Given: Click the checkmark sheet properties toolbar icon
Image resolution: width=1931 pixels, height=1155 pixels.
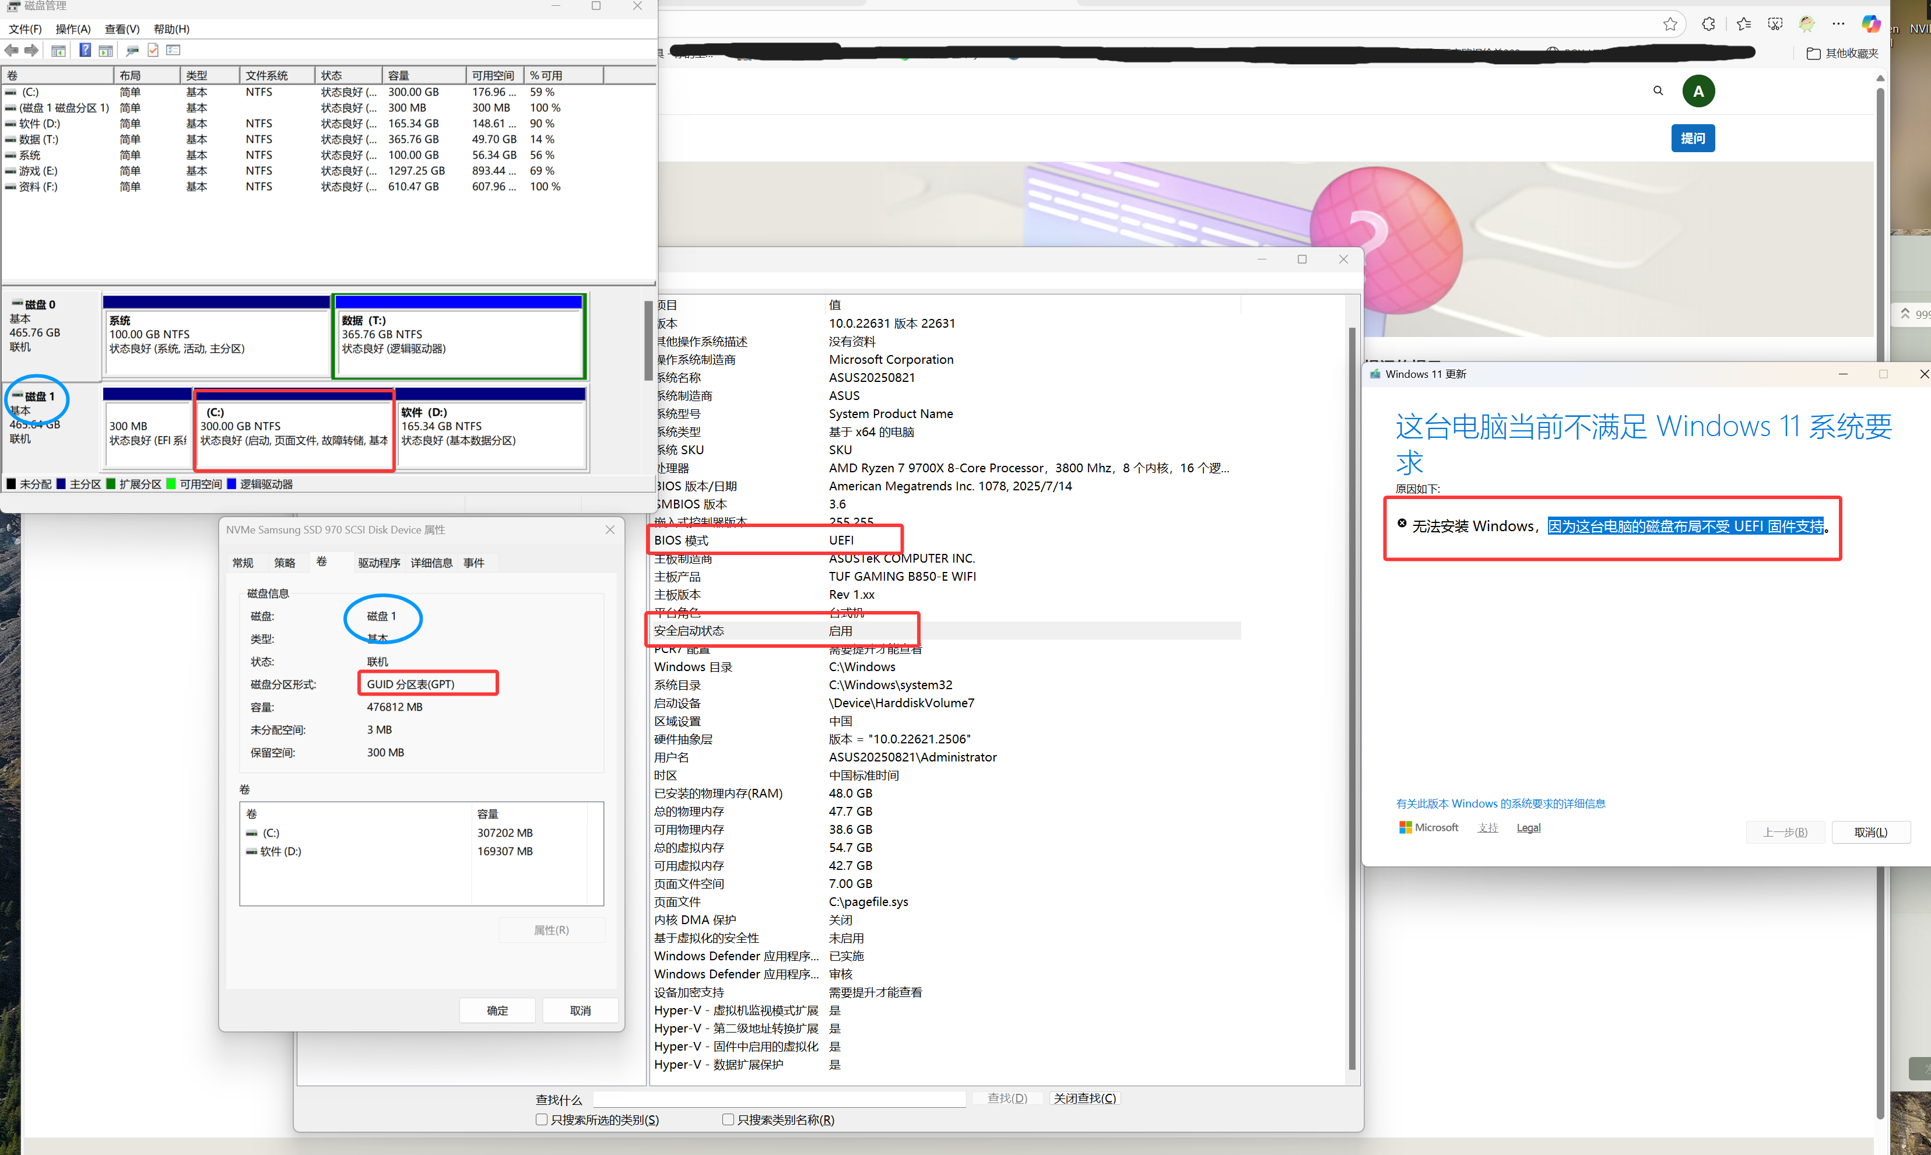Looking at the screenshot, I should point(153,51).
